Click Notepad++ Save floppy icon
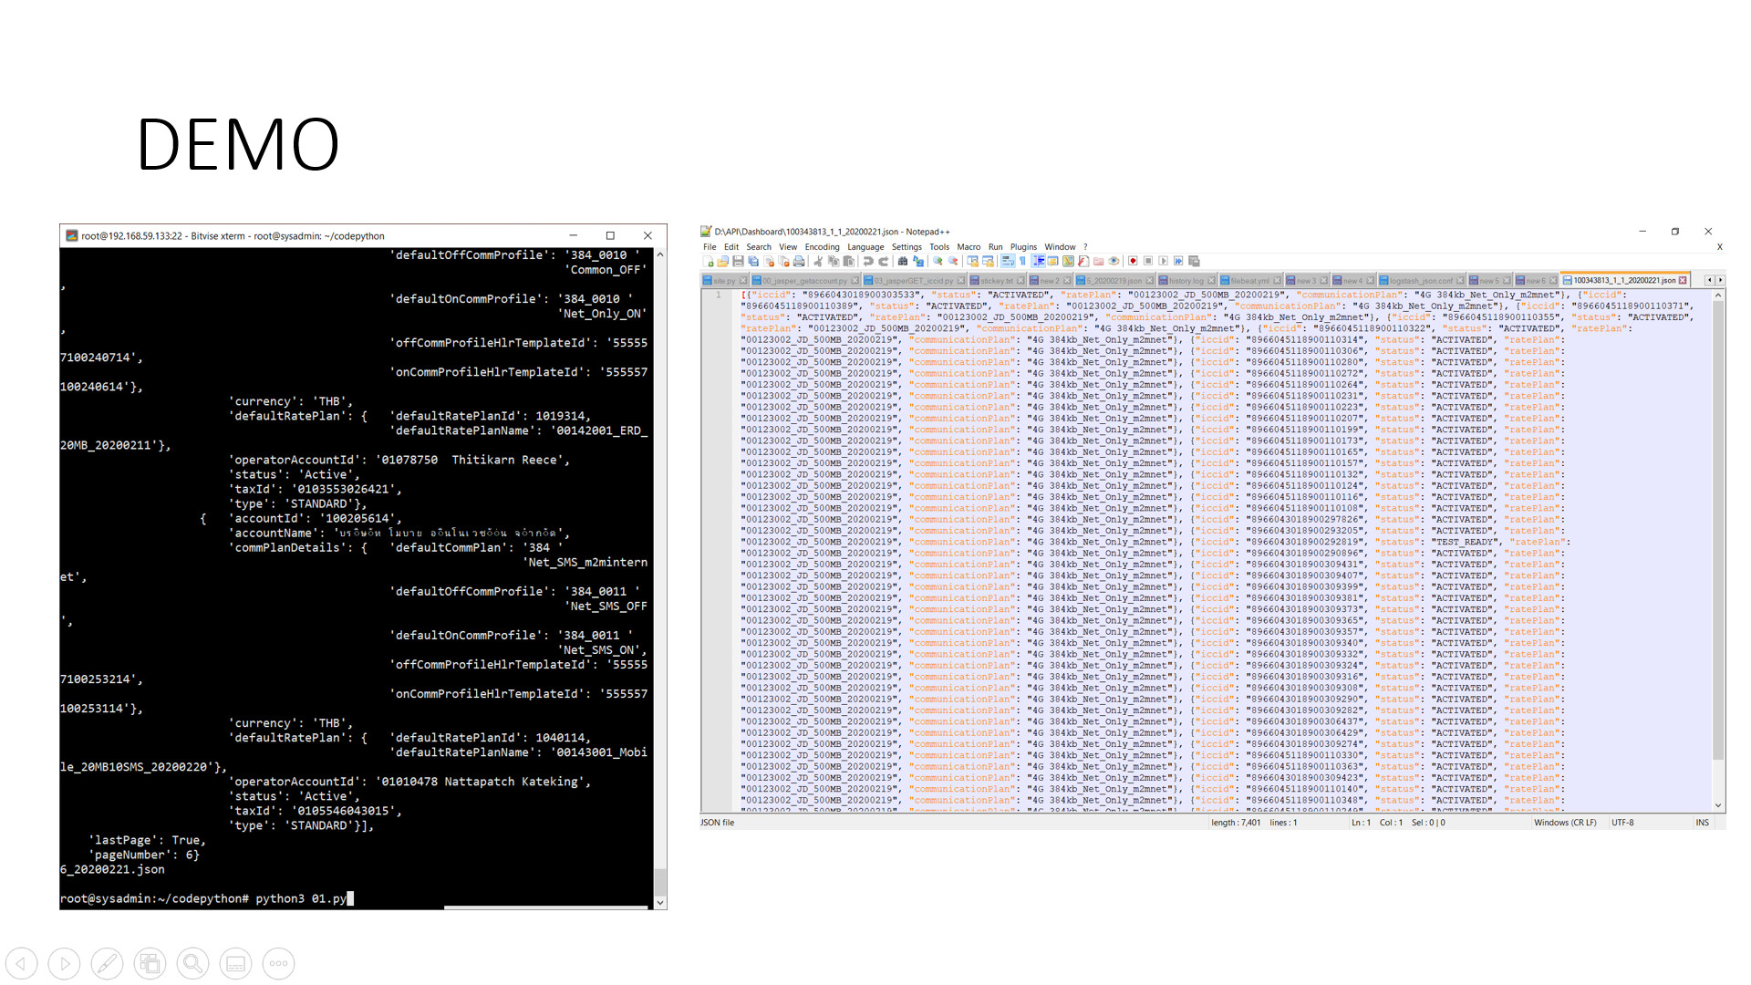This screenshot has height=985, width=1751. 738,261
